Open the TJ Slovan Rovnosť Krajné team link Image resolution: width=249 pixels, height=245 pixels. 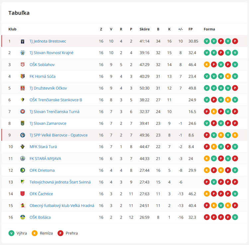point(51,53)
